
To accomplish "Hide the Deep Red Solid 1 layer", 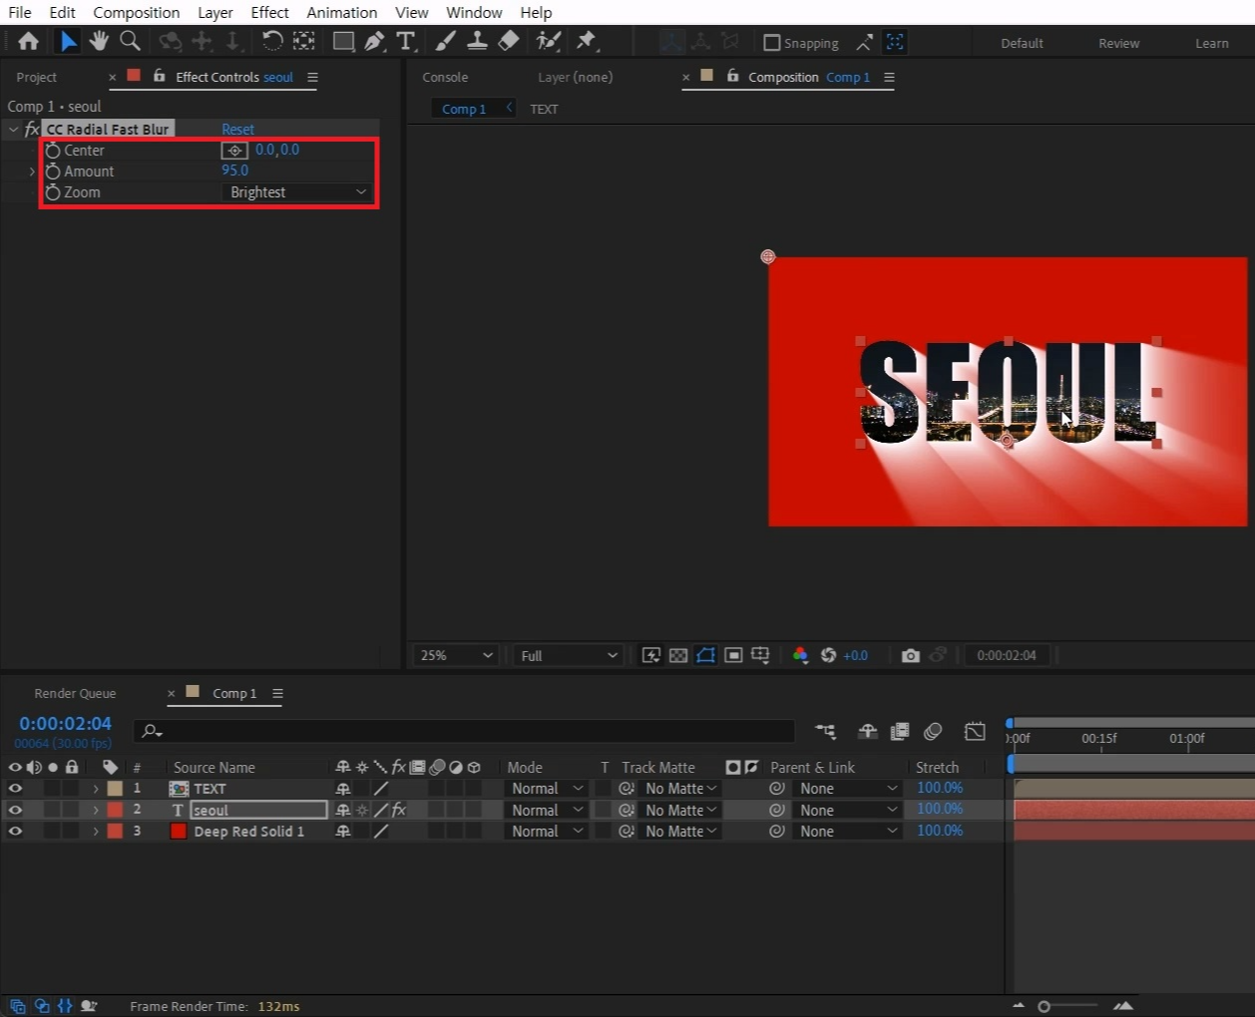I will pos(15,831).
